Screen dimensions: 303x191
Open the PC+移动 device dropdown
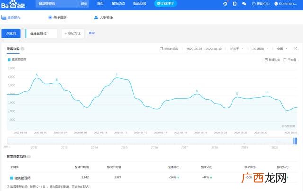click(260, 49)
